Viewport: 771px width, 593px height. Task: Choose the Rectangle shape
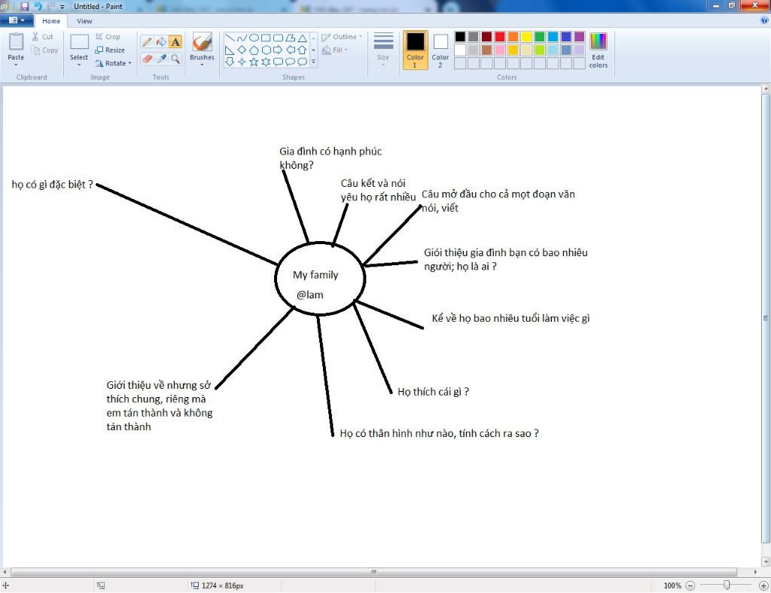tap(266, 38)
